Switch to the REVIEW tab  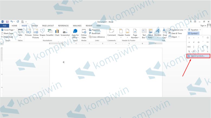click(89, 26)
